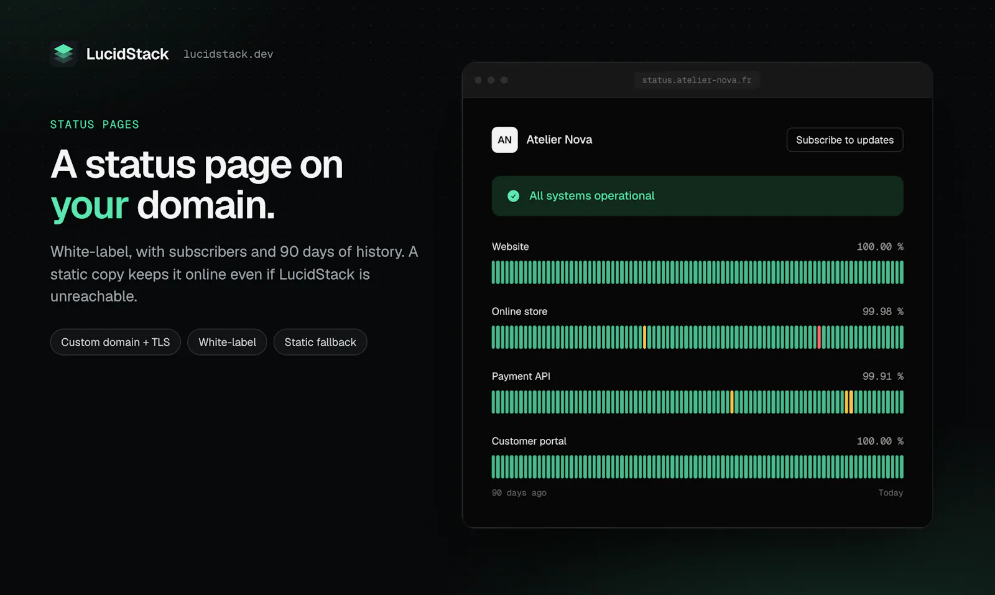Click the Website uptime value 100.00 %

point(880,247)
